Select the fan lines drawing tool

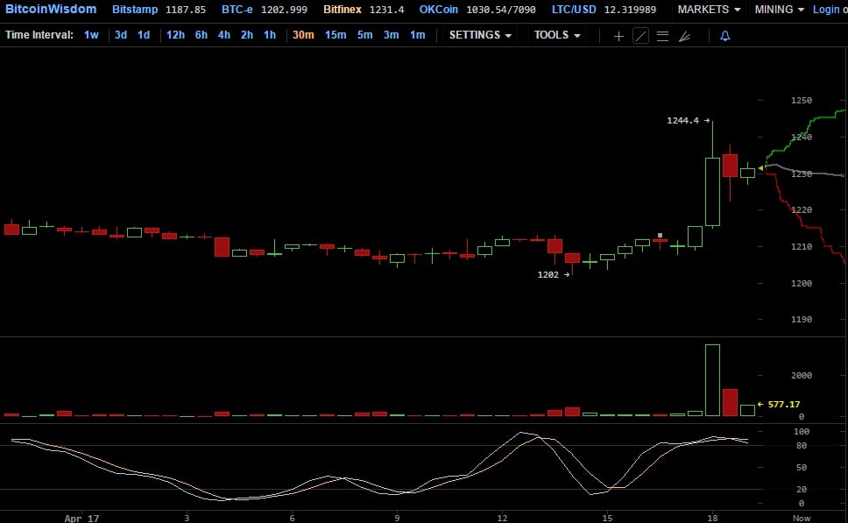click(x=684, y=36)
